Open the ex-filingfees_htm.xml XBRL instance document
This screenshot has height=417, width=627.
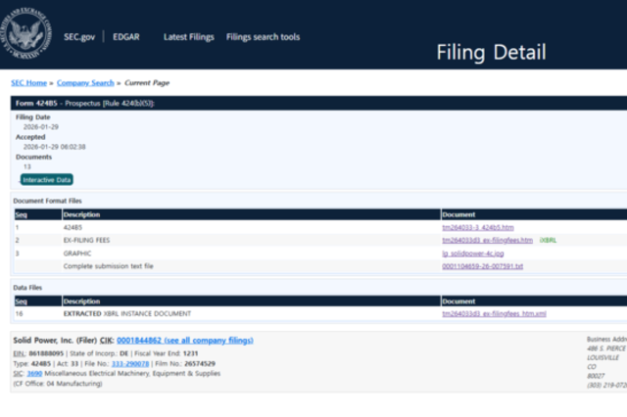pyautogui.click(x=494, y=313)
